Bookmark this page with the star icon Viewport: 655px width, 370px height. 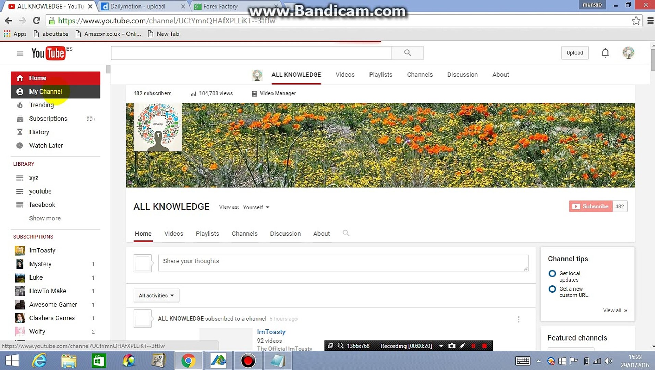(x=636, y=21)
